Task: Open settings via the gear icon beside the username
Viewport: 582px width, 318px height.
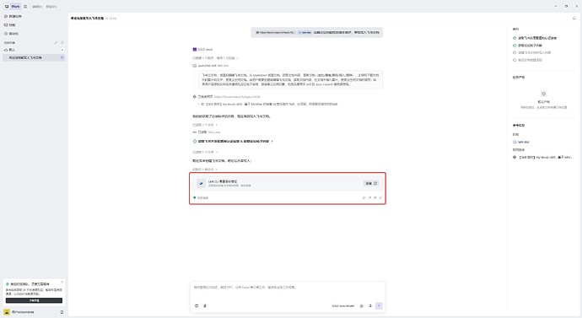Action: tap(62, 312)
